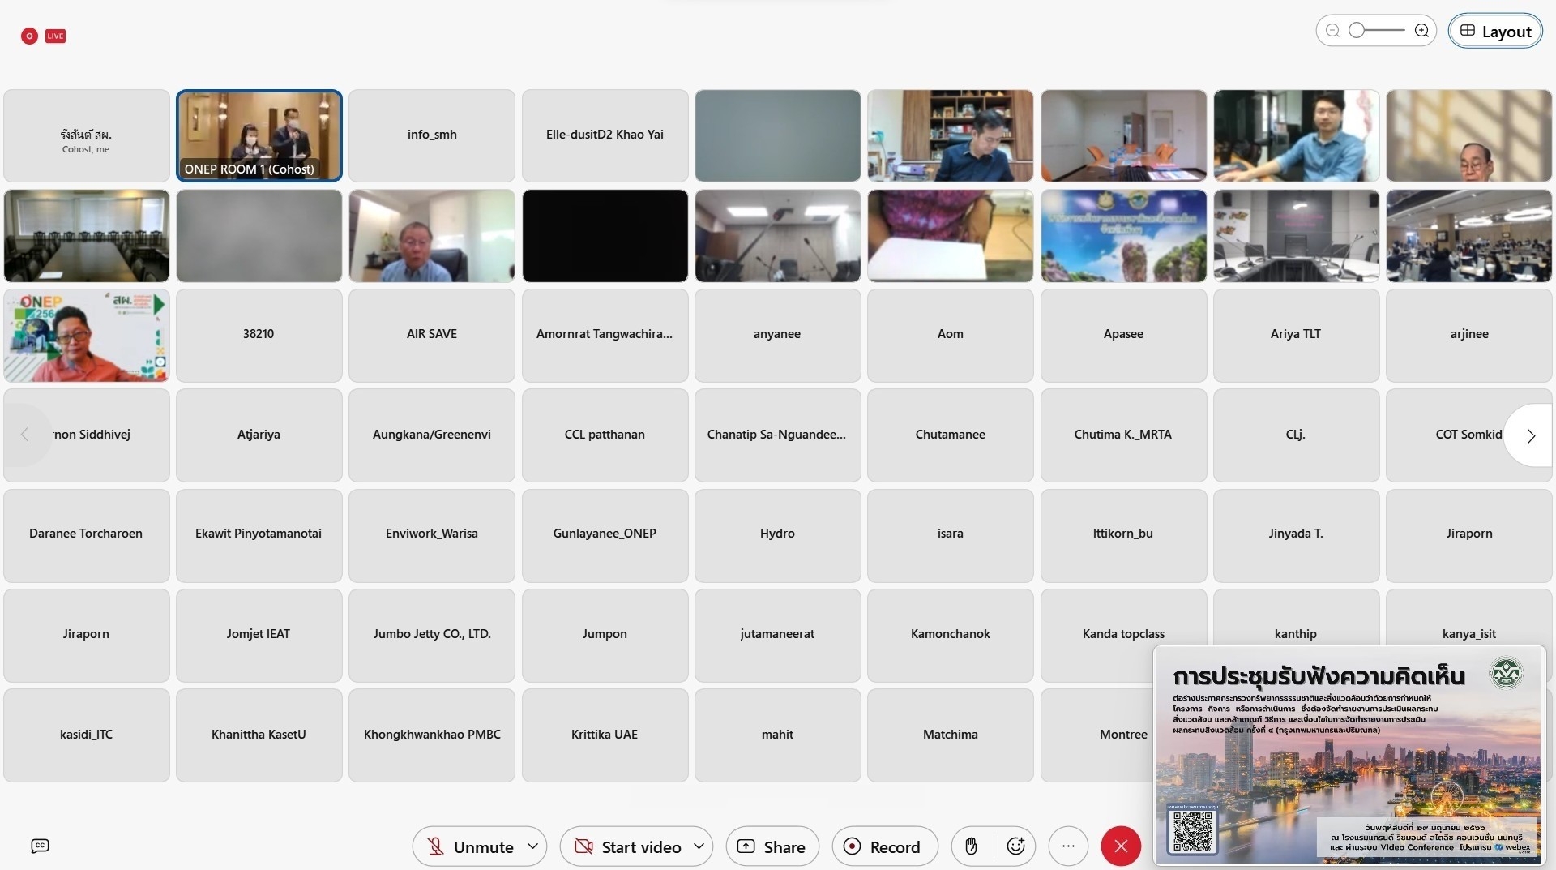This screenshot has width=1556, height=870.
Task: Adjust the grid zoom slider handle
Action: (1357, 31)
